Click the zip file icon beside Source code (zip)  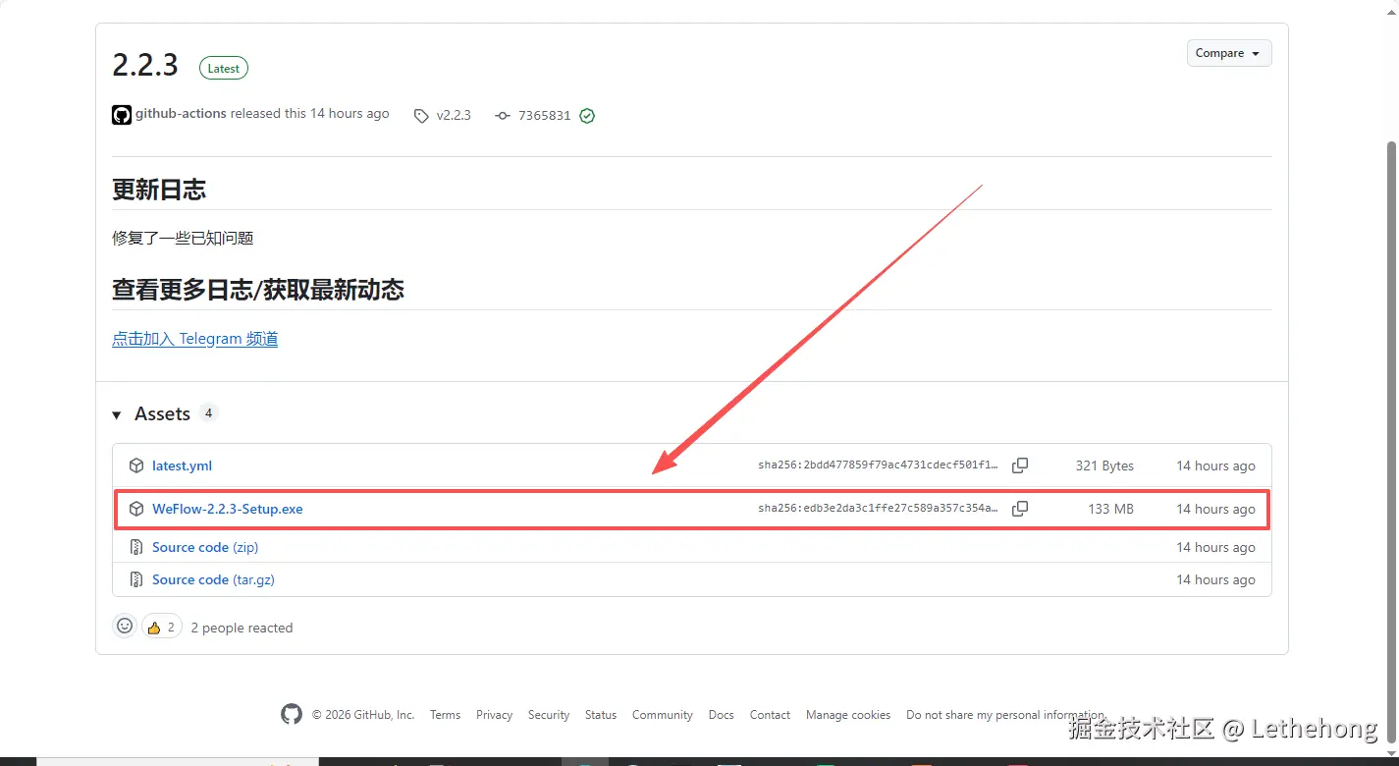pyautogui.click(x=136, y=547)
